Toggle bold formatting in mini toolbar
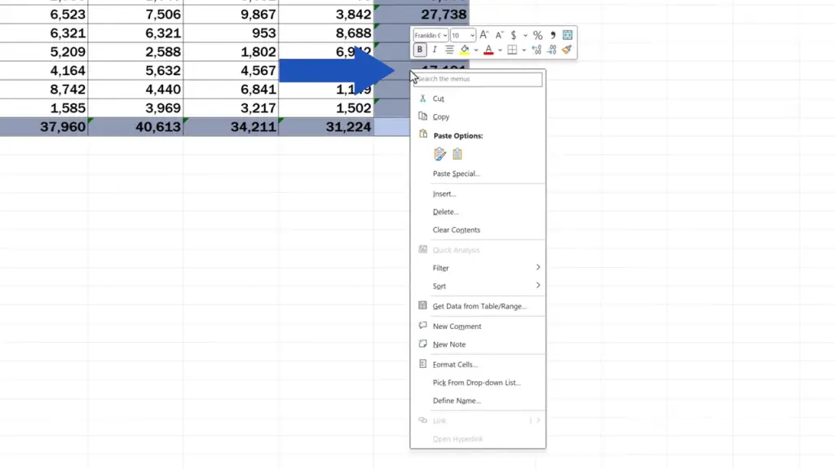 click(x=420, y=50)
